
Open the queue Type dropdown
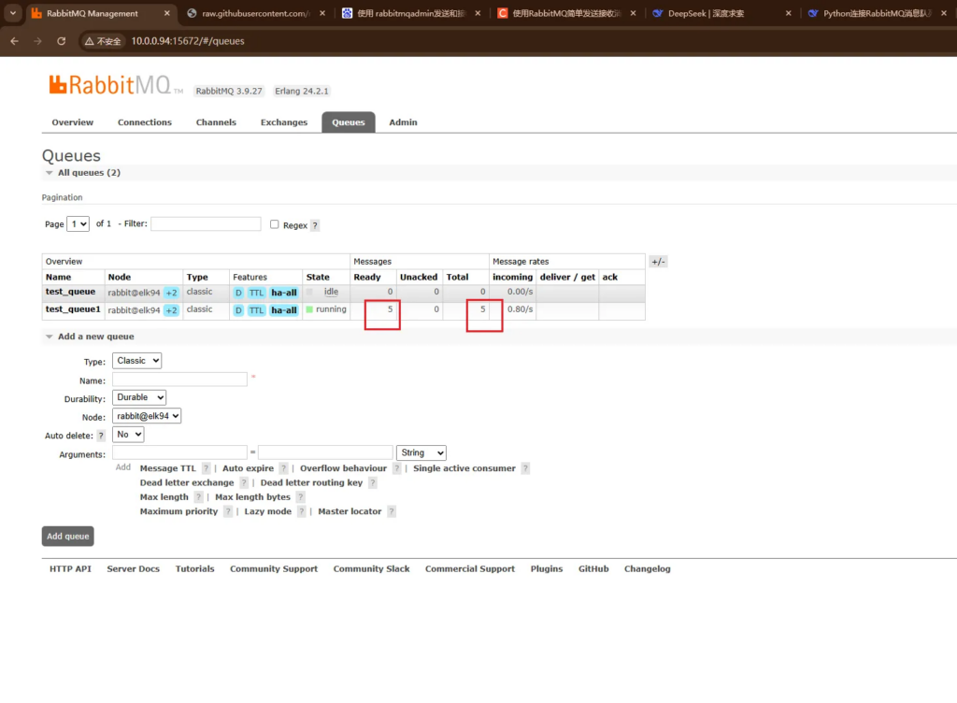136,361
